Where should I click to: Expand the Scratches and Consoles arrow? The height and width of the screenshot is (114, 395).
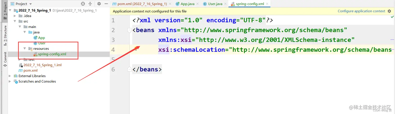(x=10, y=81)
